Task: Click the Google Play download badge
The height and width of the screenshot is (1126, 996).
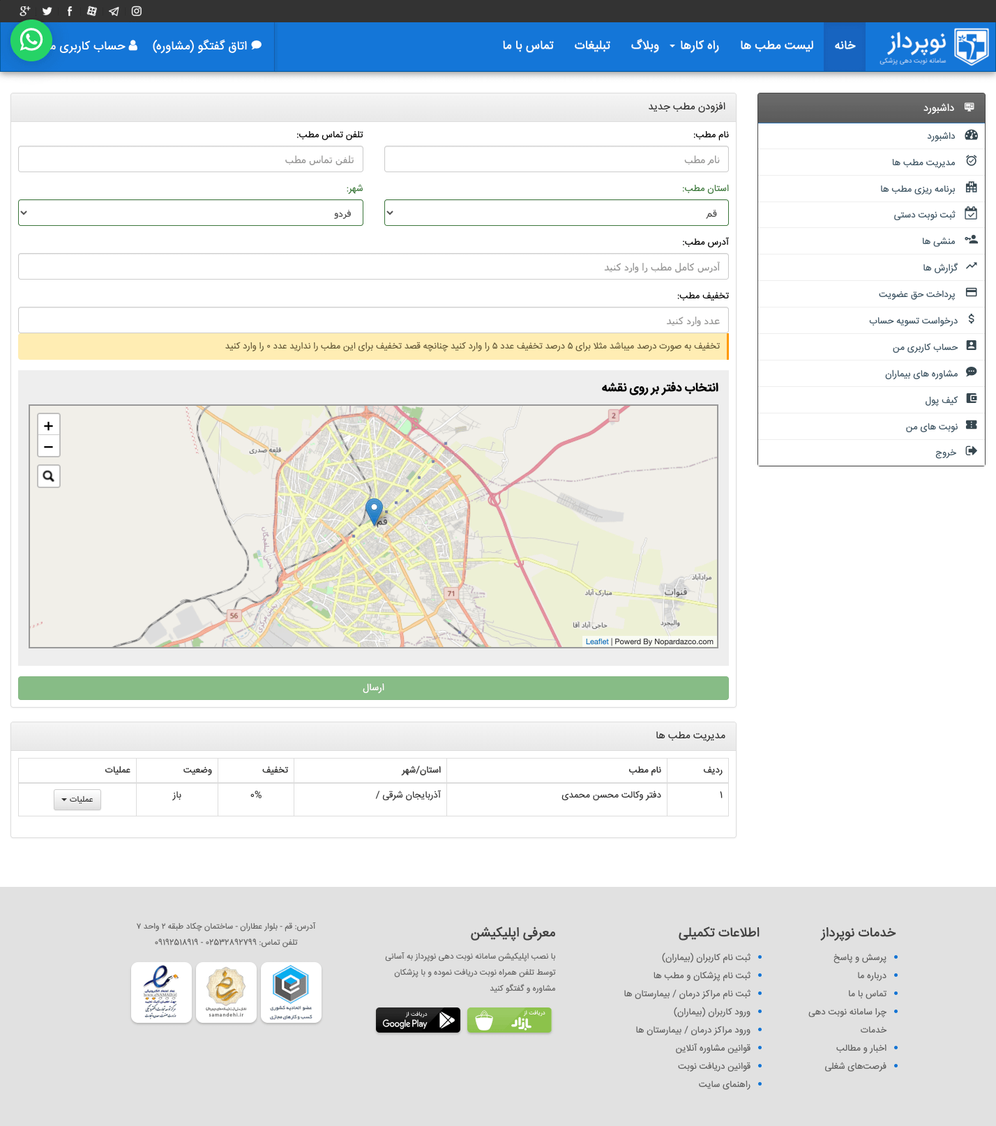Action: point(418,1020)
